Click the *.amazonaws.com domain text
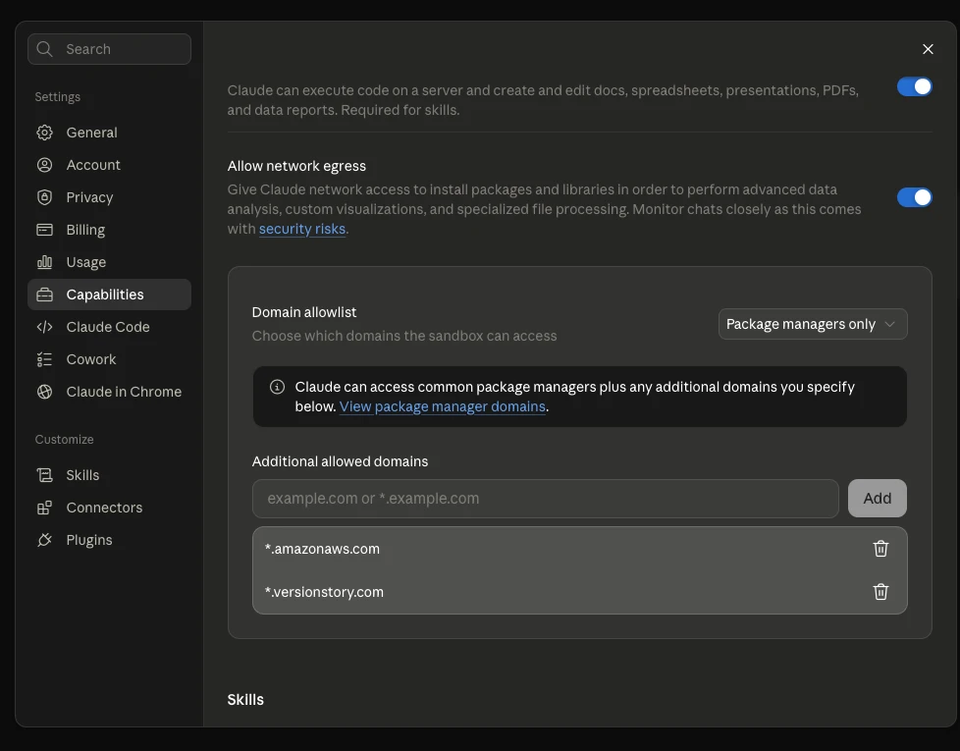Viewport: 960px width, 751px height. click(x=322, y=549)
